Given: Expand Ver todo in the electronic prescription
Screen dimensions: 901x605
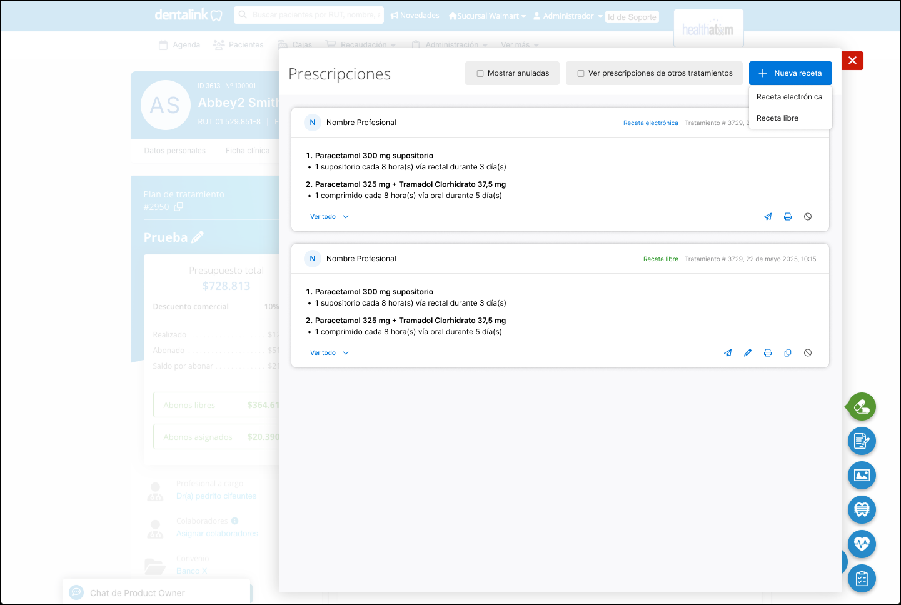Looking at the screenshot, I should (330, 217).
